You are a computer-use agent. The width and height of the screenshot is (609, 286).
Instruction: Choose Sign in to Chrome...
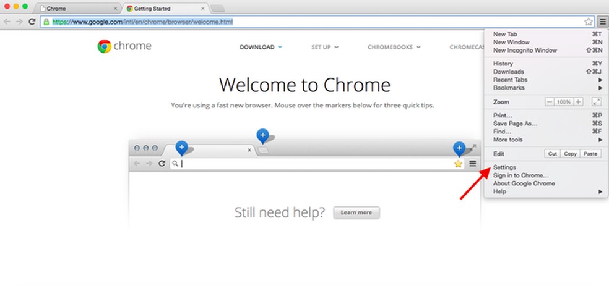546,175
